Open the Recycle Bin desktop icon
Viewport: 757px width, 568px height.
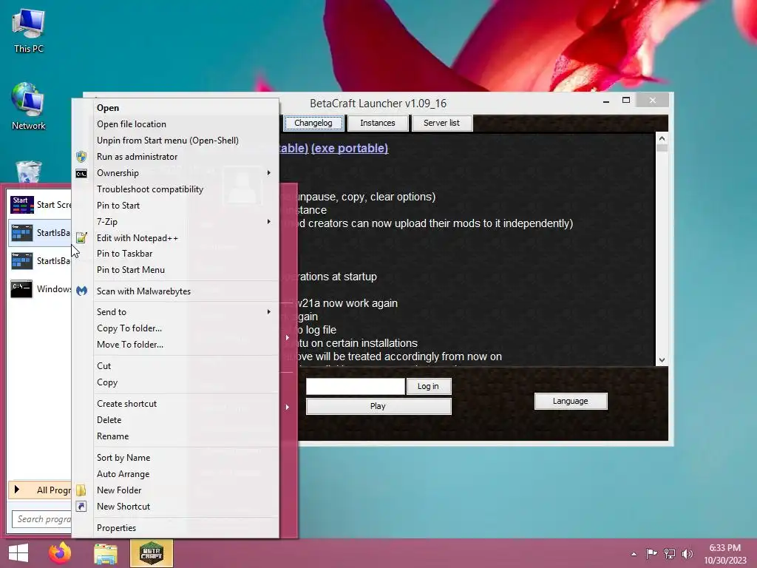pyautogui.click(x=29, y=172)
